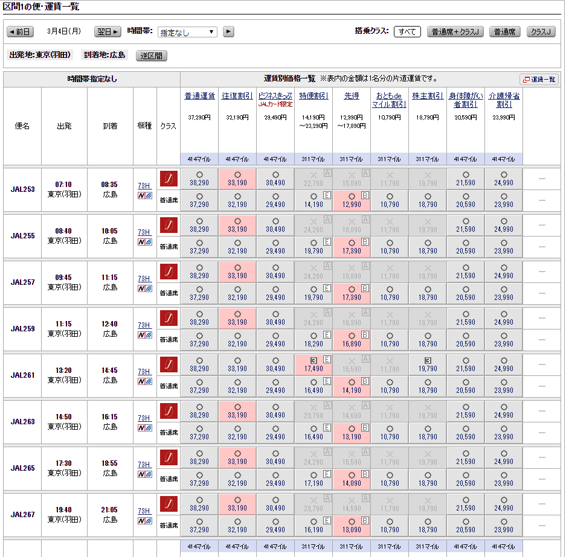Click the Class J icon for JAL259

pyautogui.click(x=169, y=318)
